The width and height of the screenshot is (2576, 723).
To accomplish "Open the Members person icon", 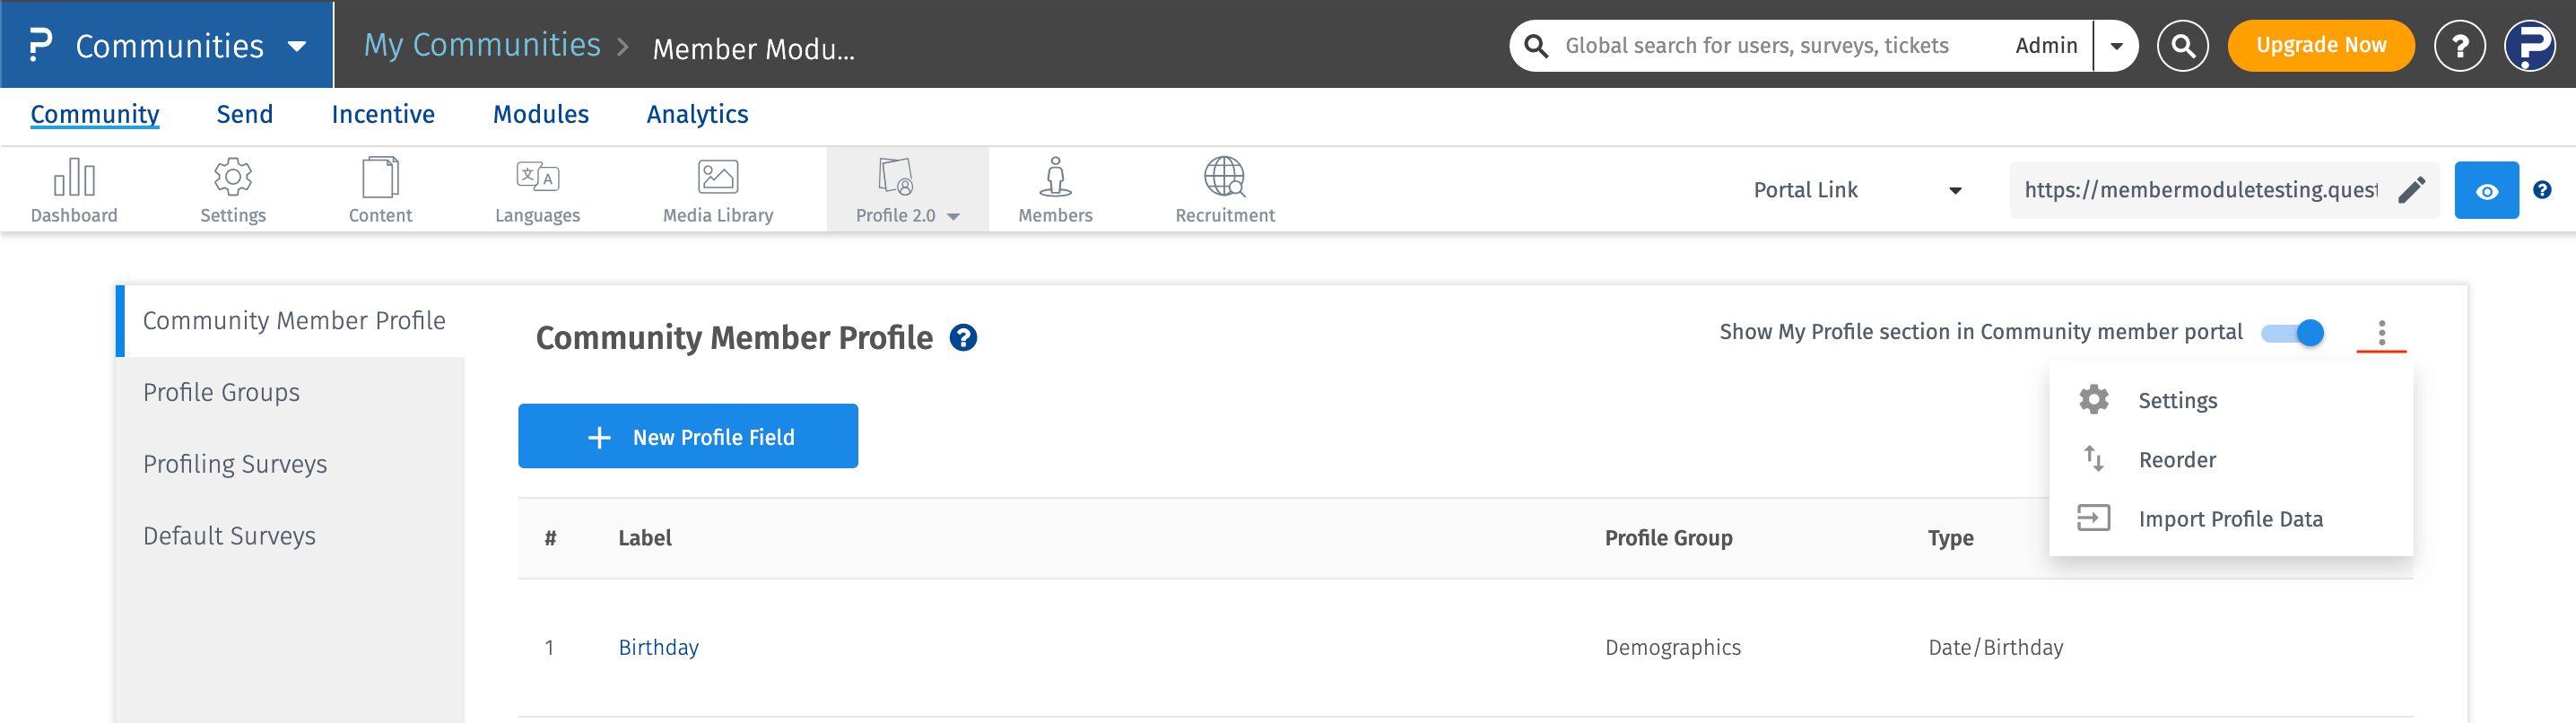I will click(x=1055, y=178).
